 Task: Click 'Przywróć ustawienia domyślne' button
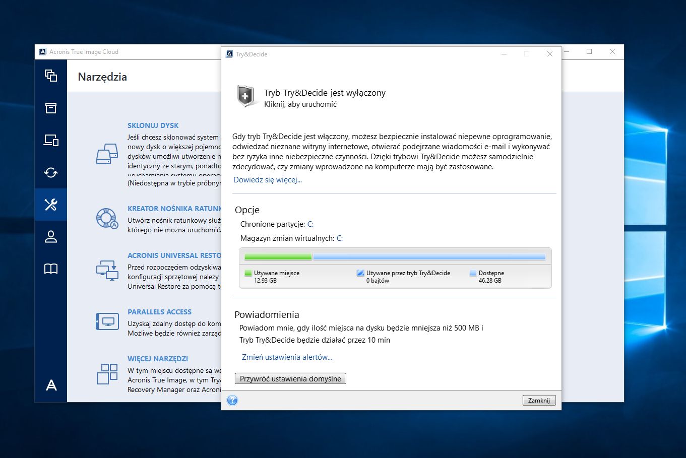(290, 379)
